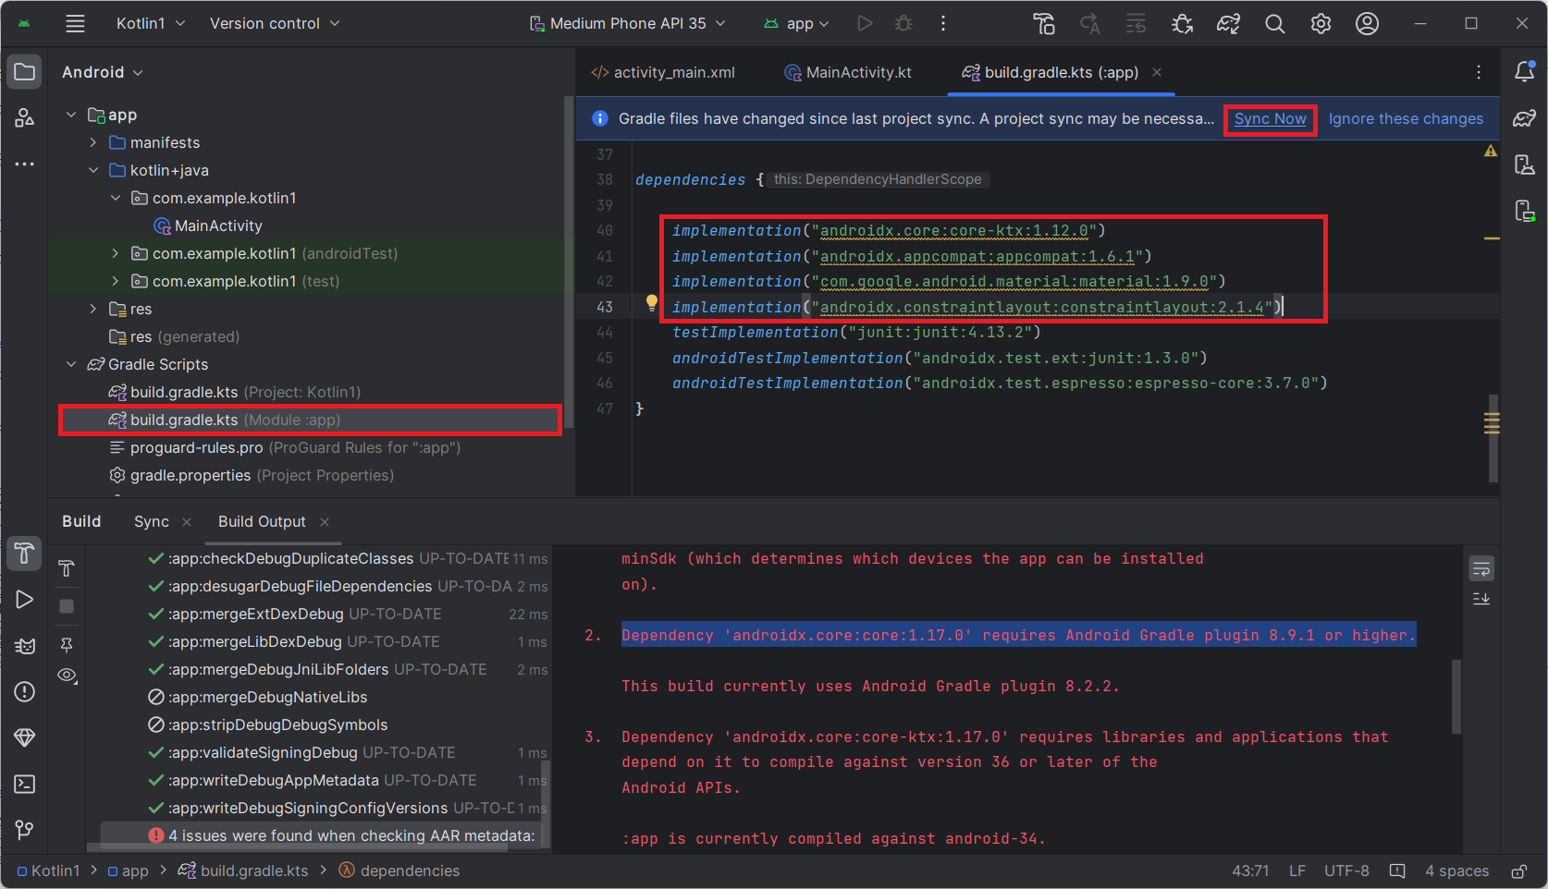Viewport: 1548px width, 889px height.
Task: Open the Logcat tool window
Action: (x=25, y=646)
